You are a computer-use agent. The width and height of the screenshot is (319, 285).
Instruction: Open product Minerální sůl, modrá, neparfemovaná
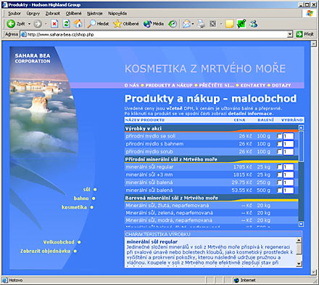(169, 220)
